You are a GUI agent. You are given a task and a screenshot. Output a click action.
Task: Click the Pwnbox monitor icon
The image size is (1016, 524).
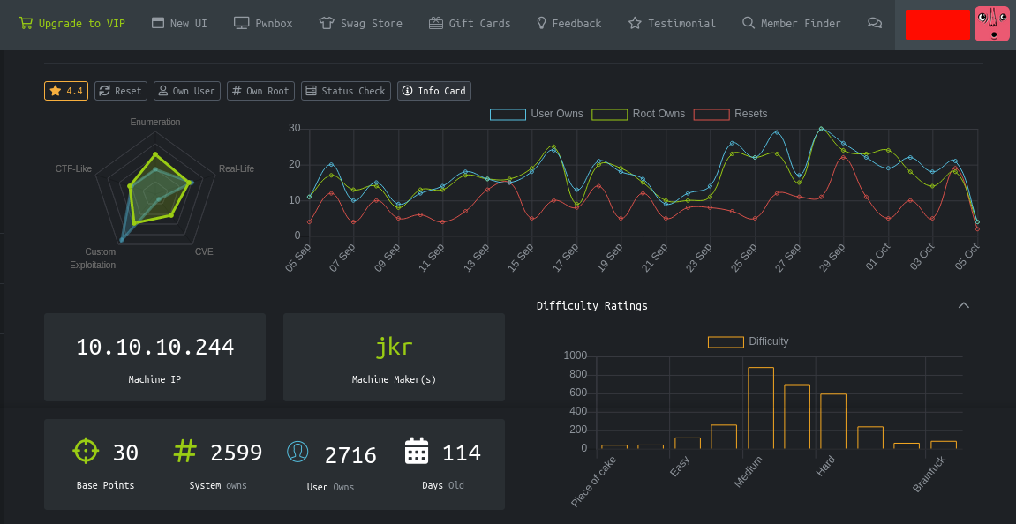click(241, 23)
